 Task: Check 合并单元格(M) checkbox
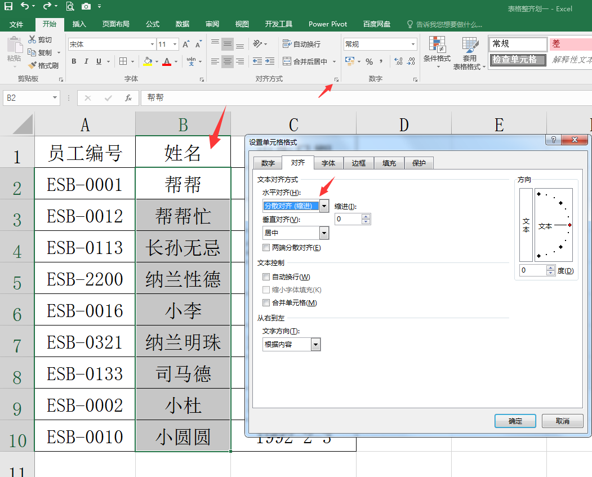266,302
